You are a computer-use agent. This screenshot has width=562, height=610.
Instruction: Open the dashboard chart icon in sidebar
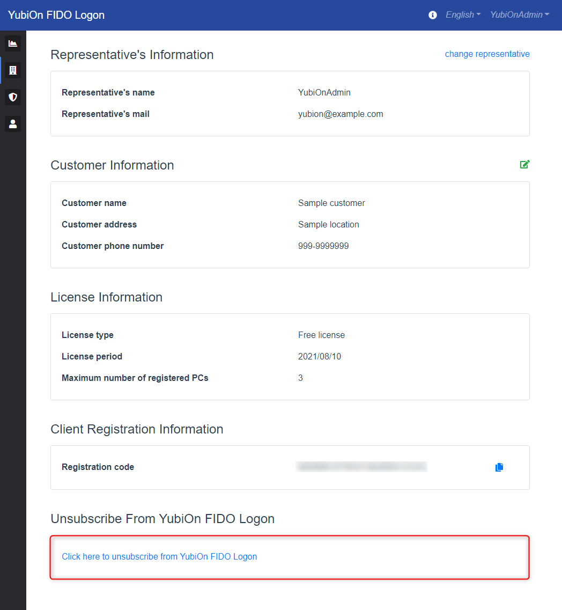click(x=13, y=43)
